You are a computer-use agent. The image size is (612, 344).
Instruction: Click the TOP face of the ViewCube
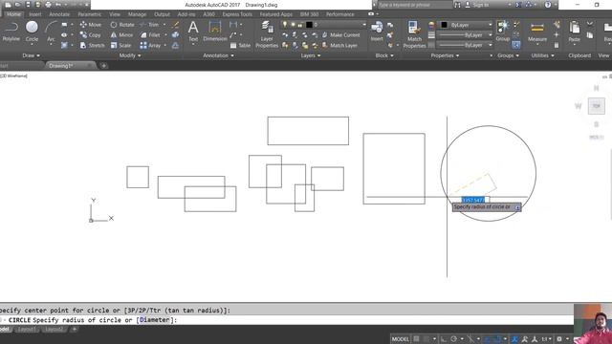596,106
